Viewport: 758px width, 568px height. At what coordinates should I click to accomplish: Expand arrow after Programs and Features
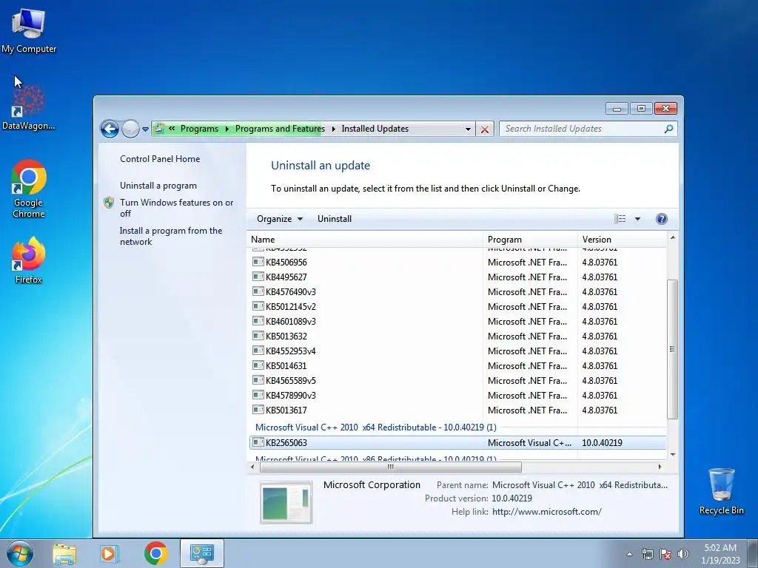point(333,129)
